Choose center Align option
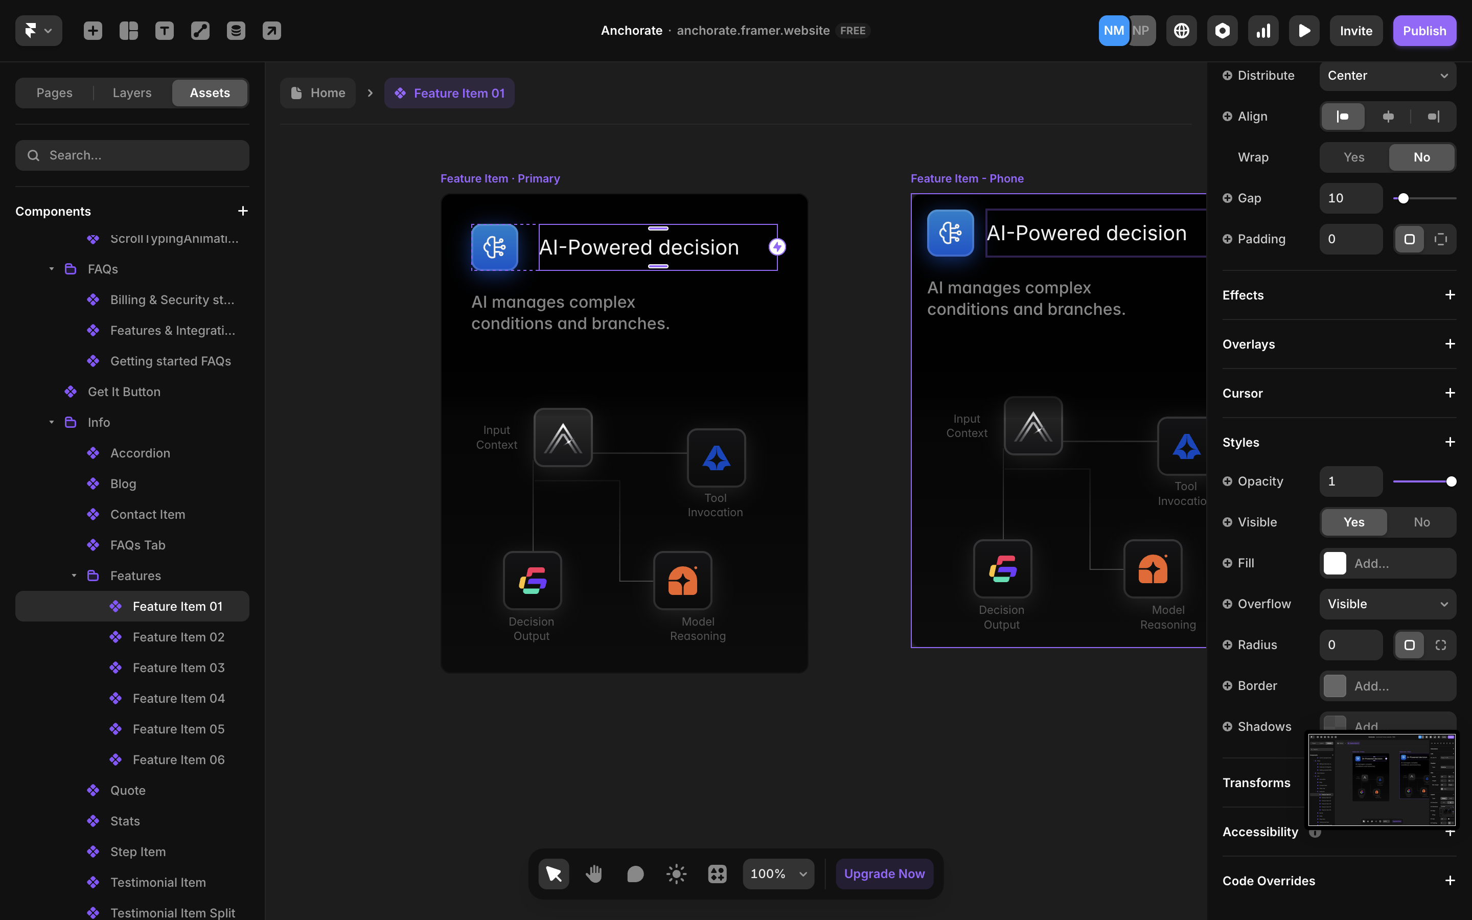1472x920 pixels. (1388, 116)
